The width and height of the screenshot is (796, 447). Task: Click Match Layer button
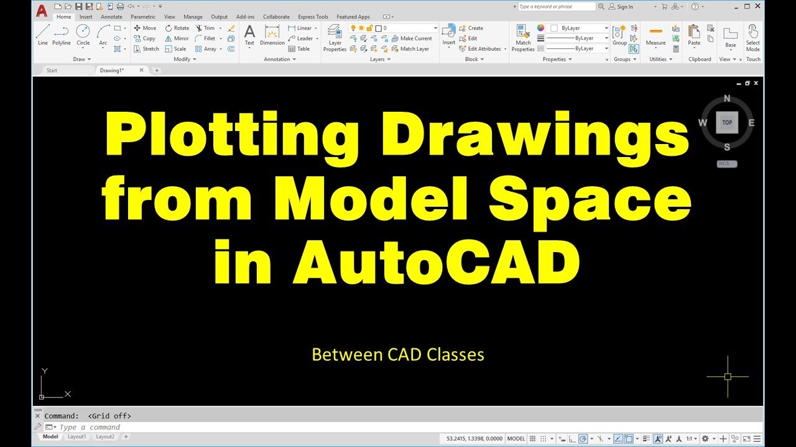pyautogui.click(x=410, y=48)
